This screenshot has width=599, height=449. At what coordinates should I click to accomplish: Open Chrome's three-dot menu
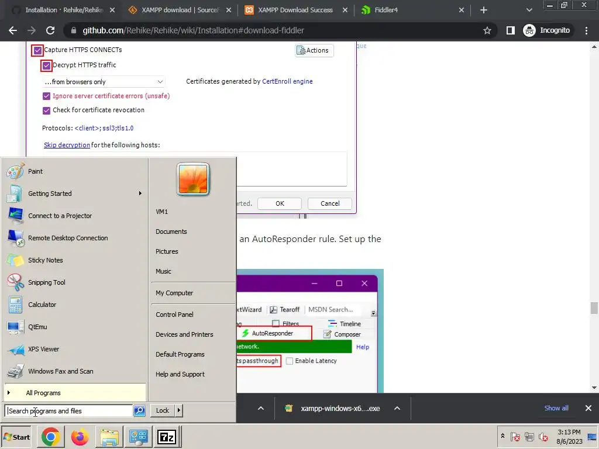586,30
